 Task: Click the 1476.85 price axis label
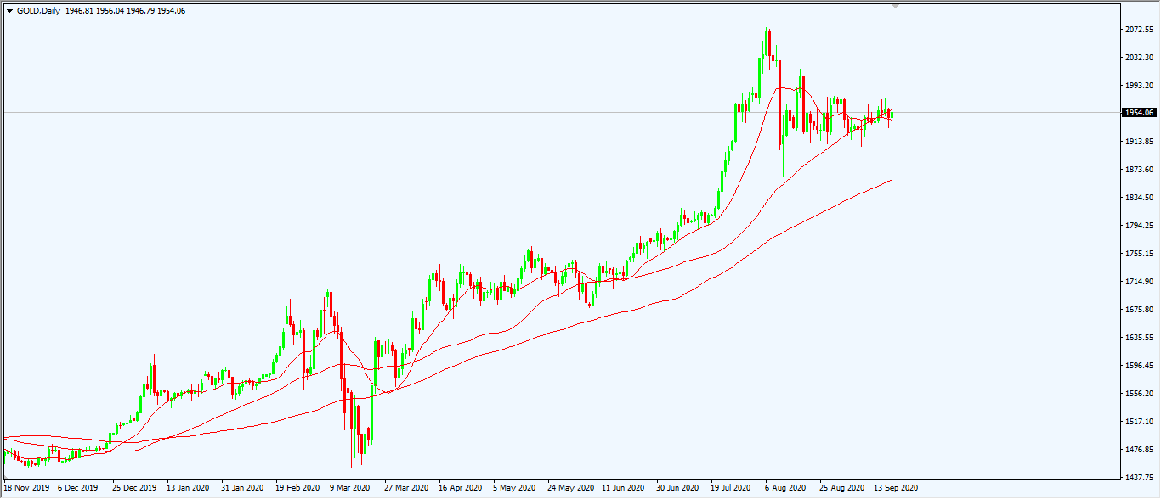click(x=1139, y=450)
